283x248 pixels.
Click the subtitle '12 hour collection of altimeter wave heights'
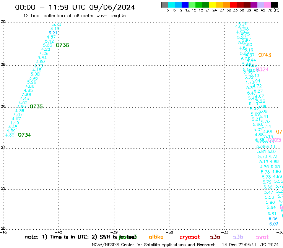[x=74, y=16]
